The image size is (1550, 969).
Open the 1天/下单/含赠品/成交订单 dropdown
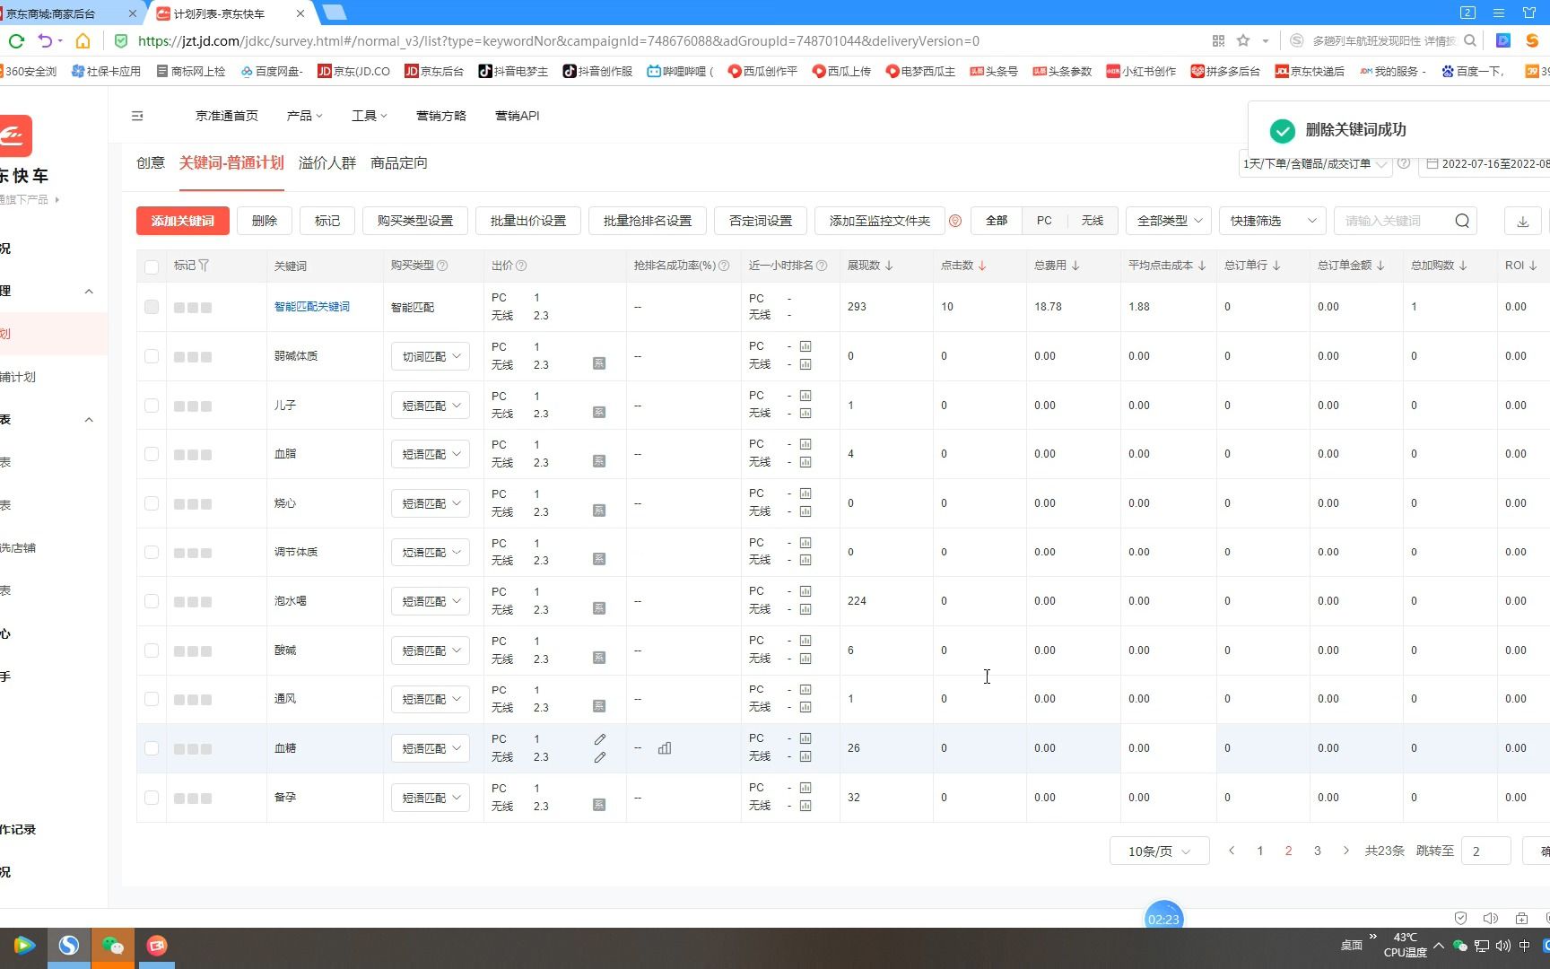[x=1315, y=163]
